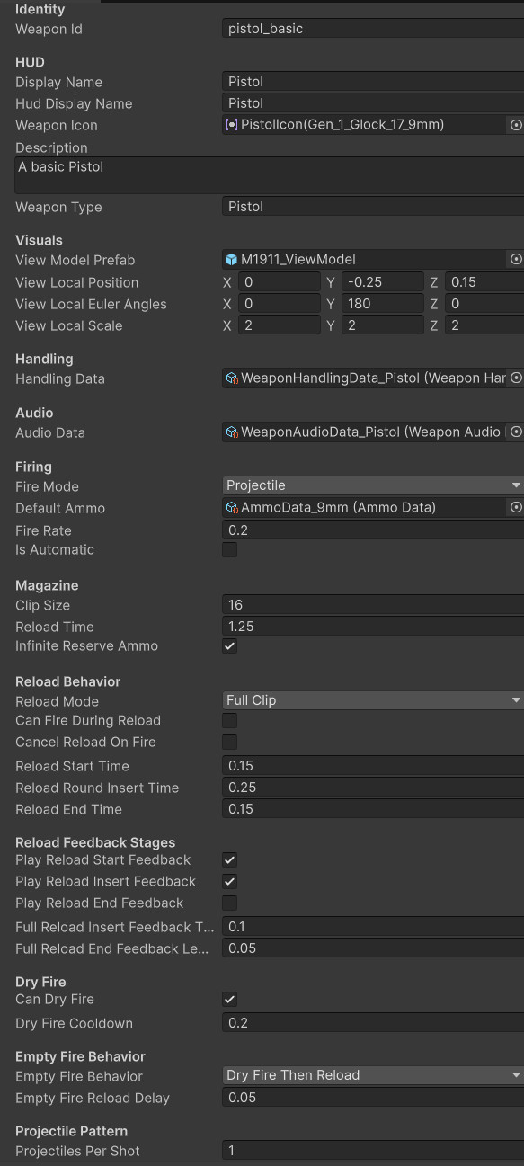Click the Weapon Id label
This screenshot has width=524, height=1166.
[49, 29]
